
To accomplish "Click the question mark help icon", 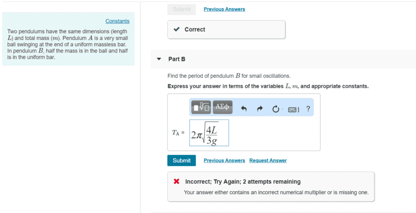I will 308,109.
